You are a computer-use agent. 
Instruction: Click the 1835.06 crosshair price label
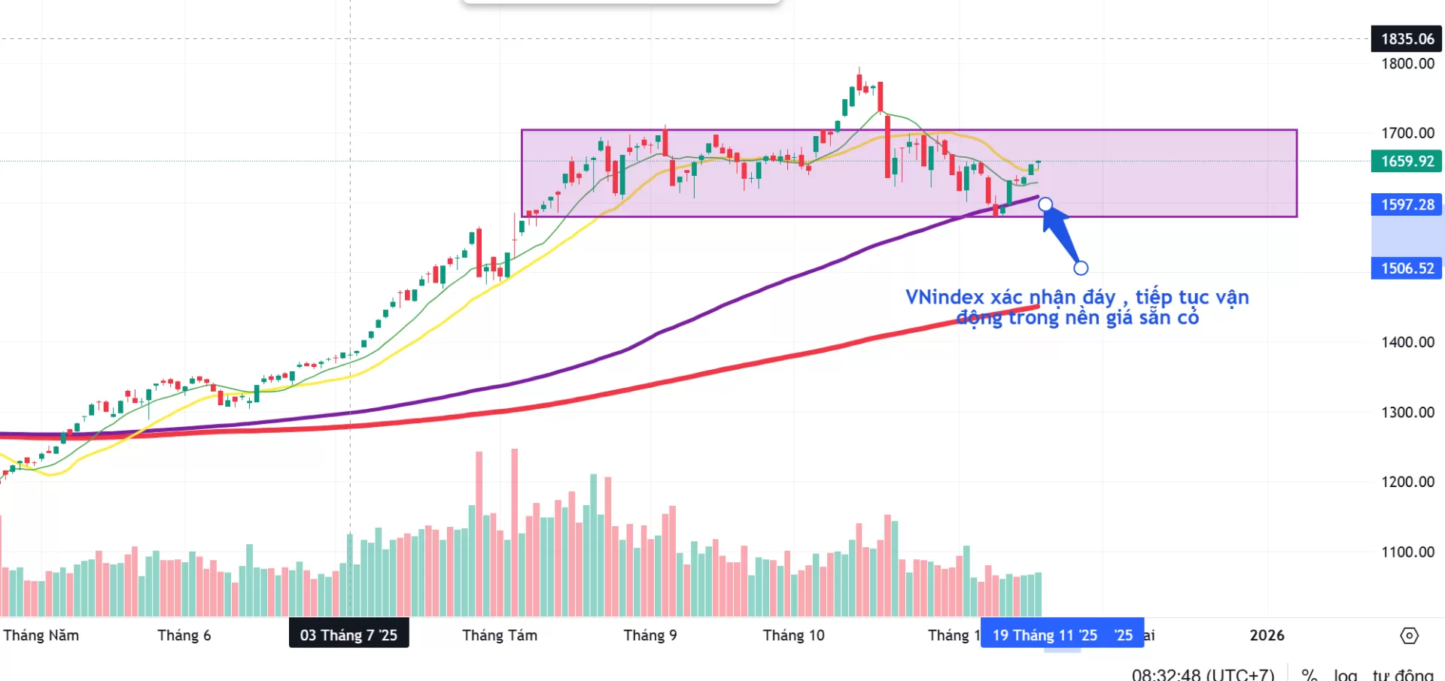[1407, 39]
